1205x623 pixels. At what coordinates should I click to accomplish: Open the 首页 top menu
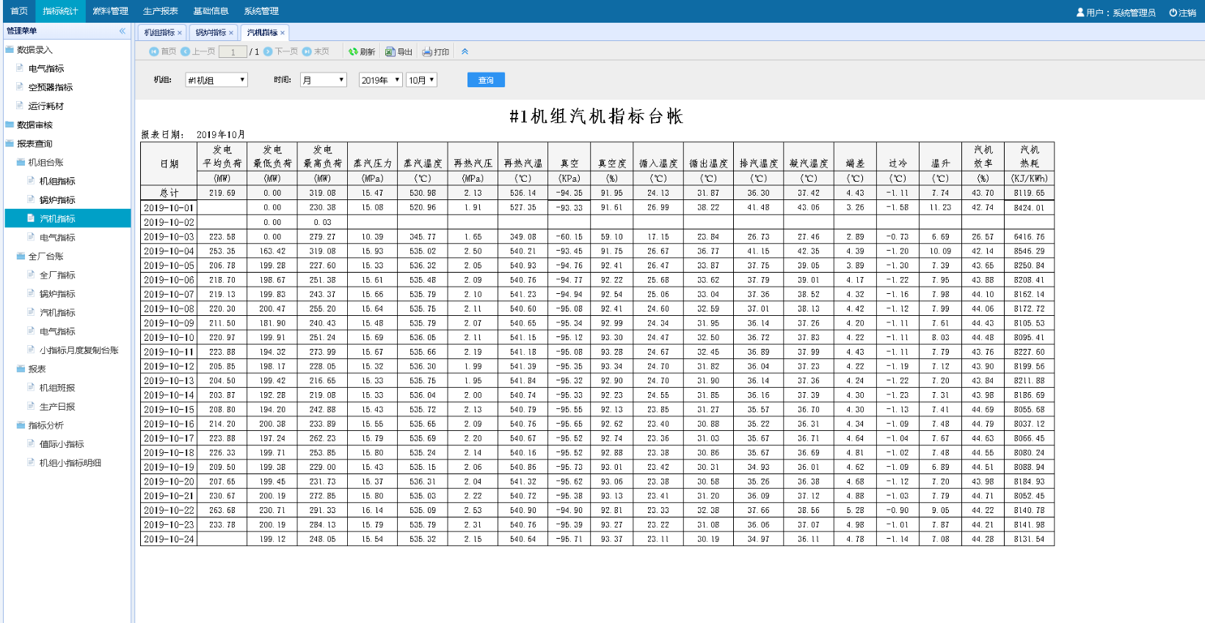19,11
